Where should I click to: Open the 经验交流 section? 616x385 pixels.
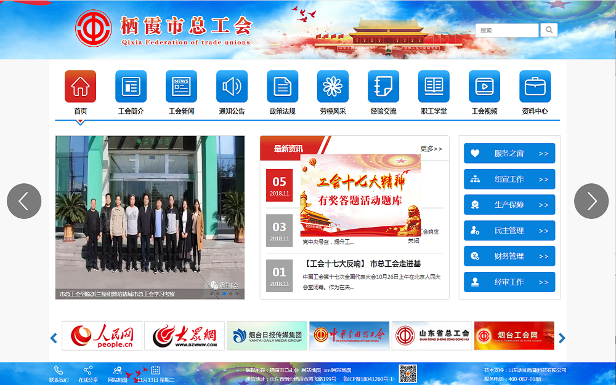[x=383, y=92]
